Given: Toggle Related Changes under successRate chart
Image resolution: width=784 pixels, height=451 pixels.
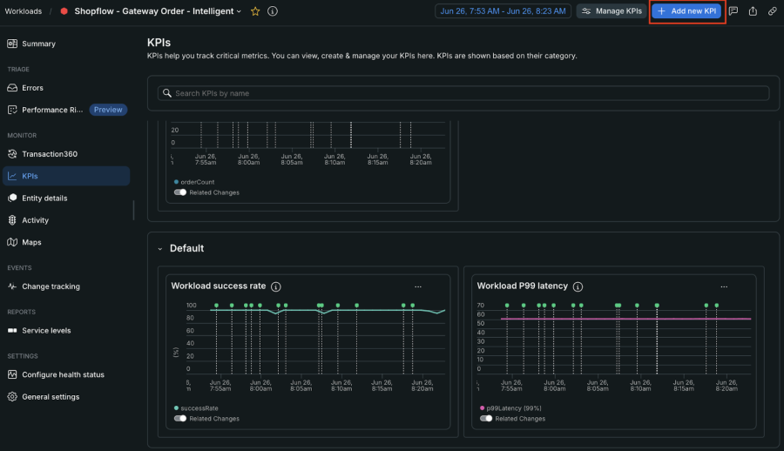Looking at the screenshot, I should (180, 419).
